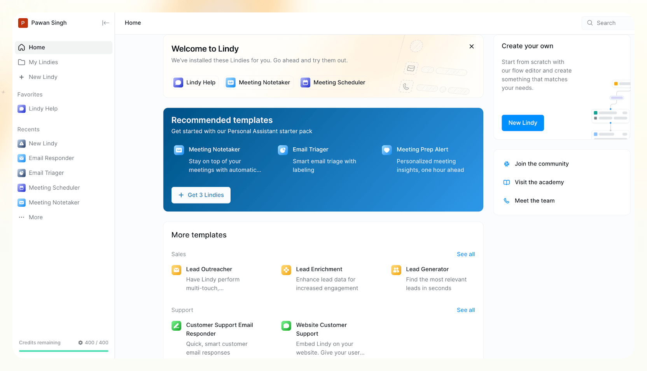Click the red P avatar for Pawan Singh
This screenshot has height=371, width=647.
[23, 23]
